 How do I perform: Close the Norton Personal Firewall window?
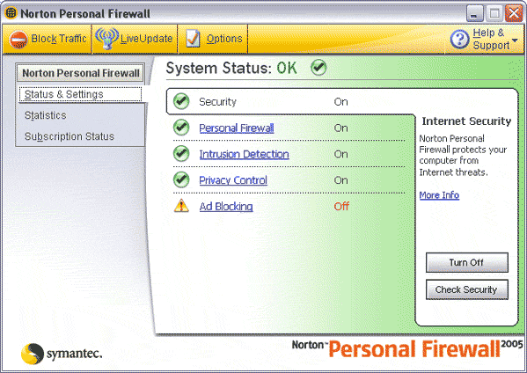tap(514, 13)
